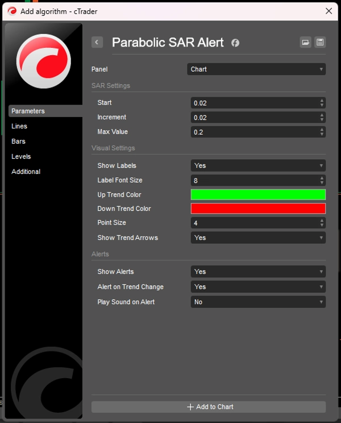Decrease the Increment value with down arrow
341x423 pixels.
(322, 120)
